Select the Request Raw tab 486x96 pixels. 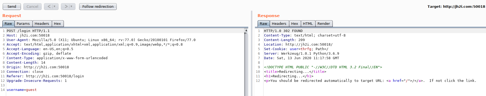8,23
